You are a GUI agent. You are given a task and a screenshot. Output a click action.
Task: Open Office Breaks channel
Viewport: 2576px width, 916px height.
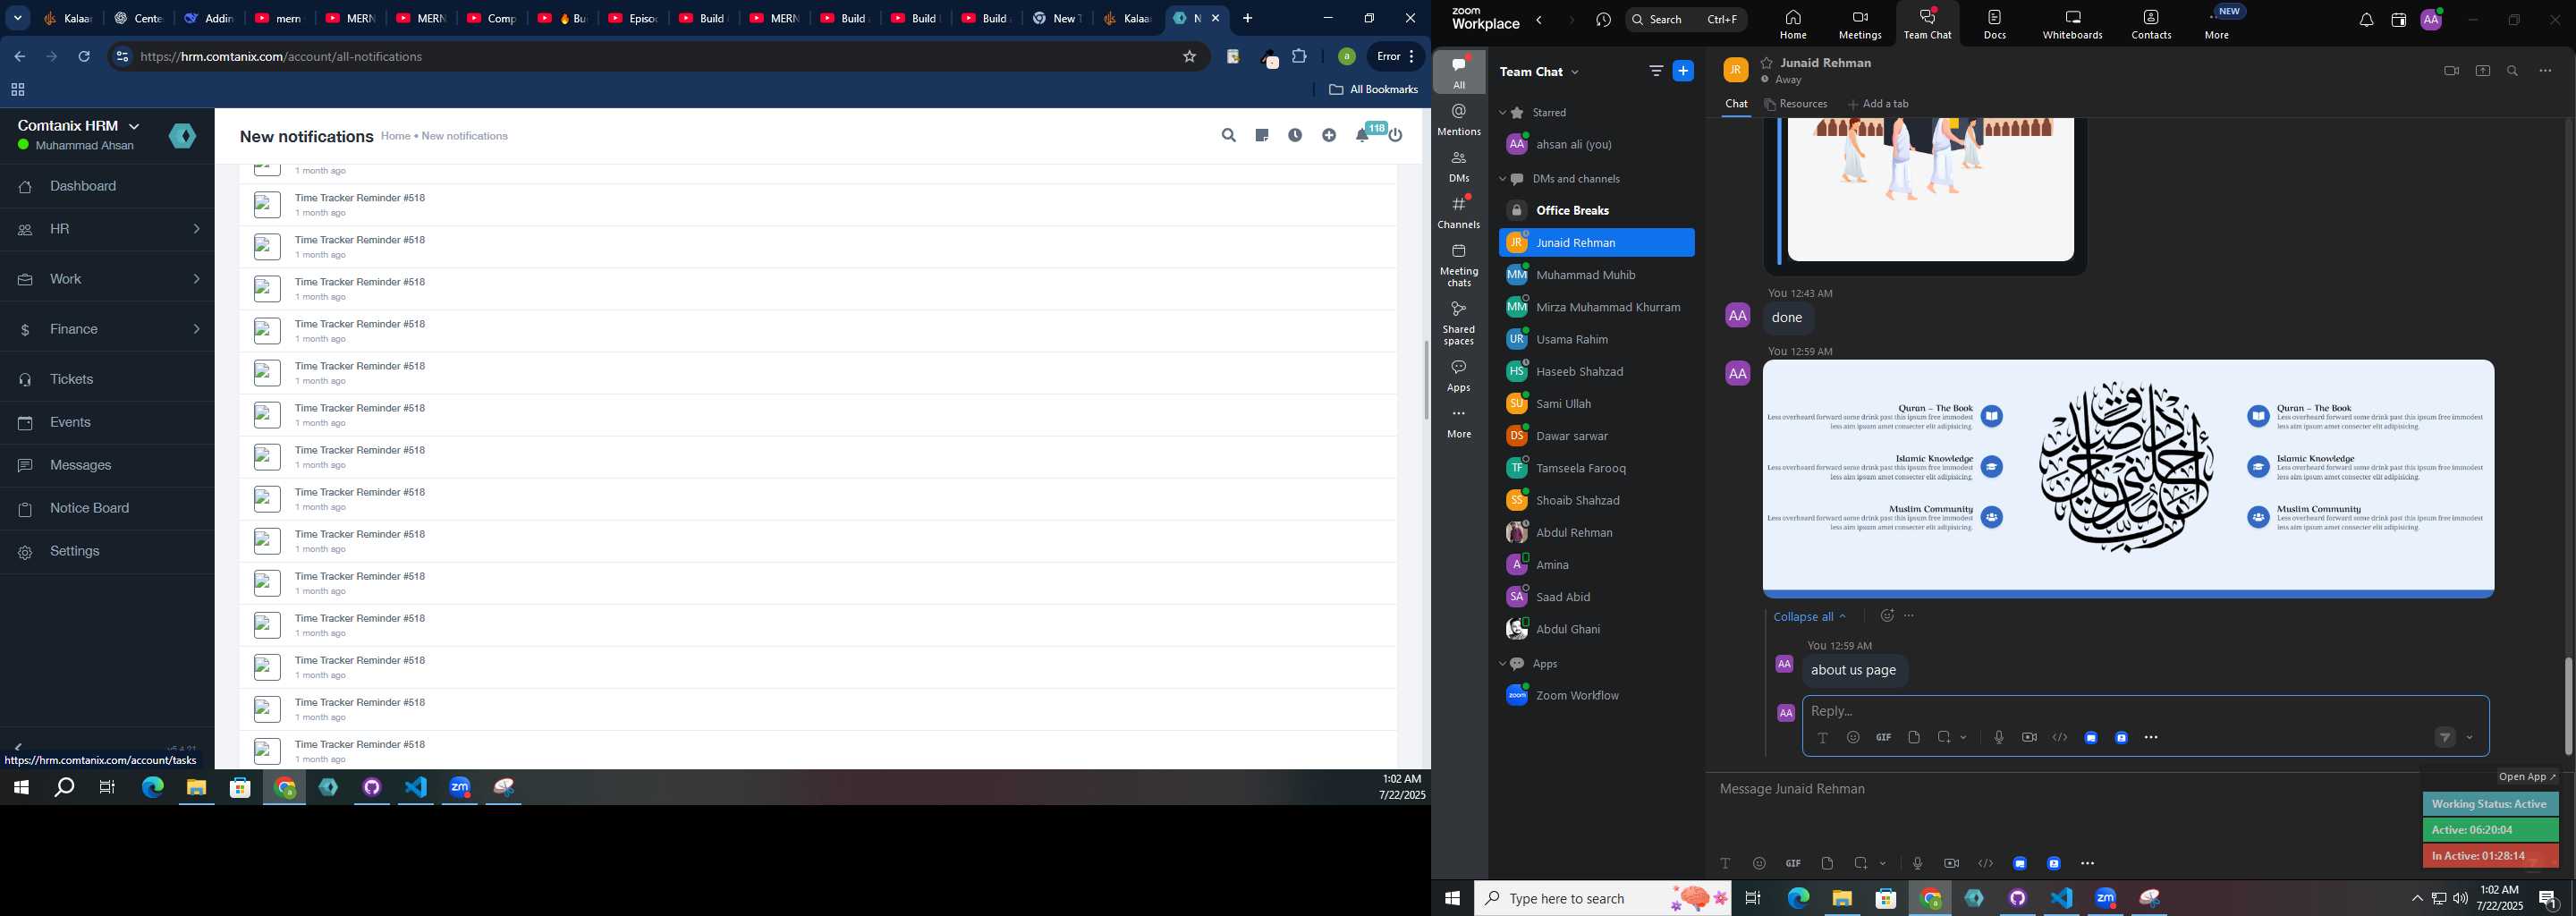click(x=1596, y=211)
